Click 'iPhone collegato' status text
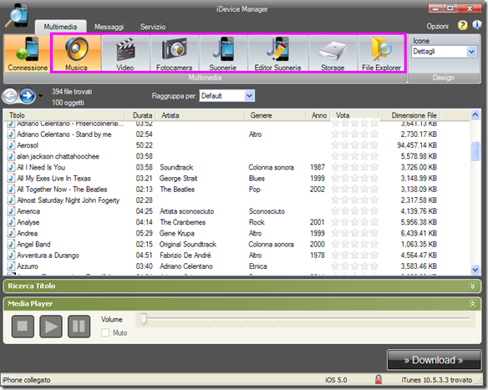Screen dimensions: 488x390 click(x=27, y=380)
